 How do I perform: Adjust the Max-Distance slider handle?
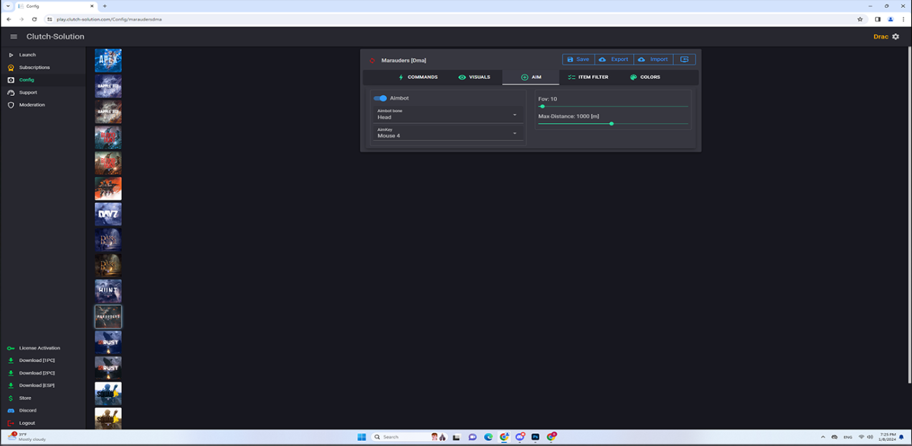pos(612,124)
